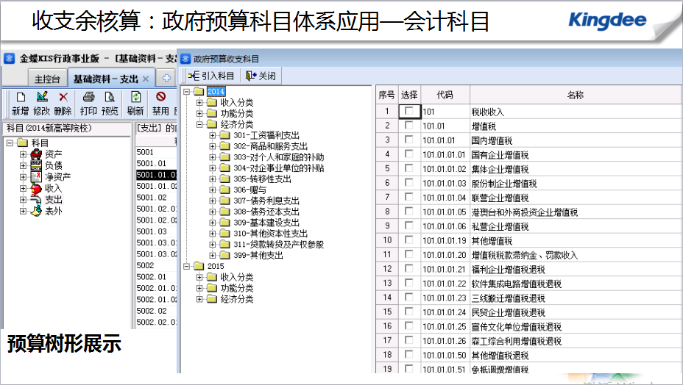The width and height of the screenshot is (683, 385).
Task: Select the 资产 node icon in 科目 tree
Action: [x=36, y=154]
